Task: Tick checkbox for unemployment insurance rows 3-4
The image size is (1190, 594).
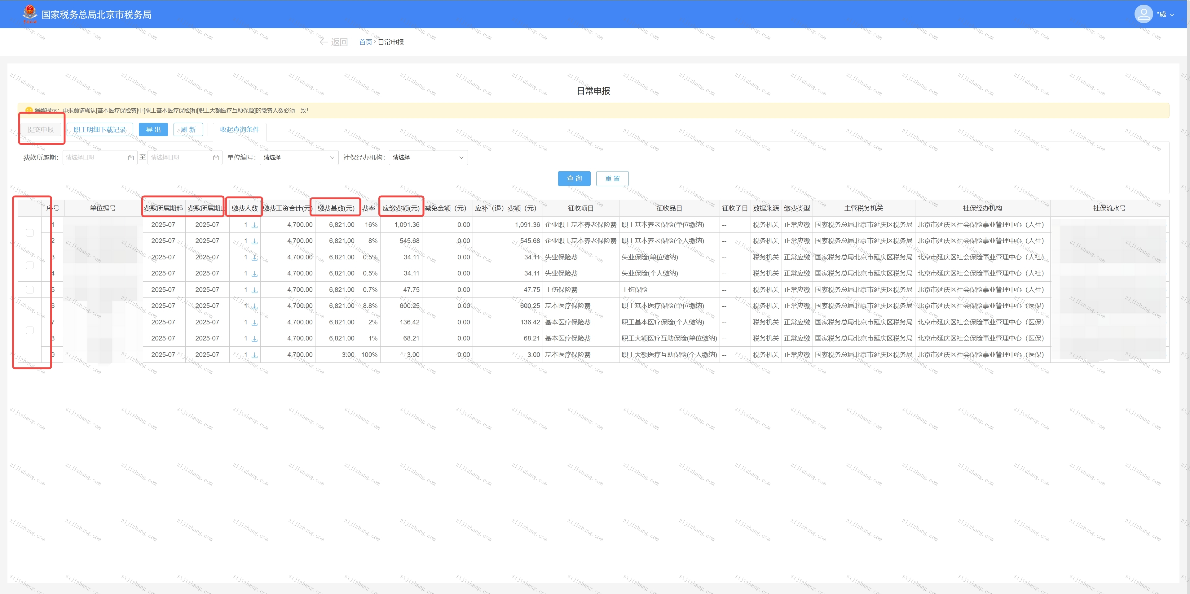Action: (x=29, y=265)
